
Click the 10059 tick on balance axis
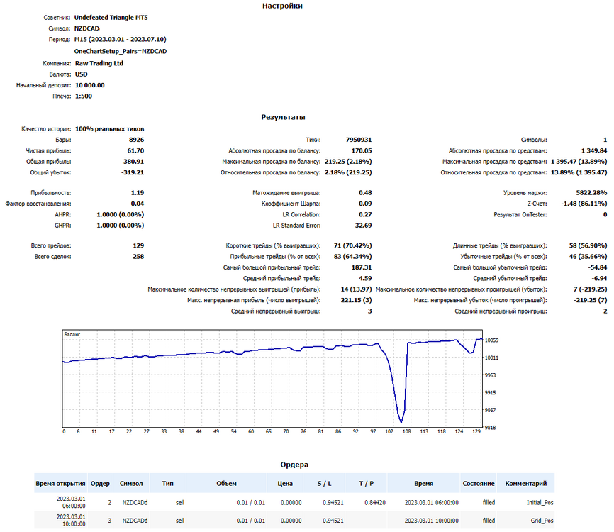(491, 340)
